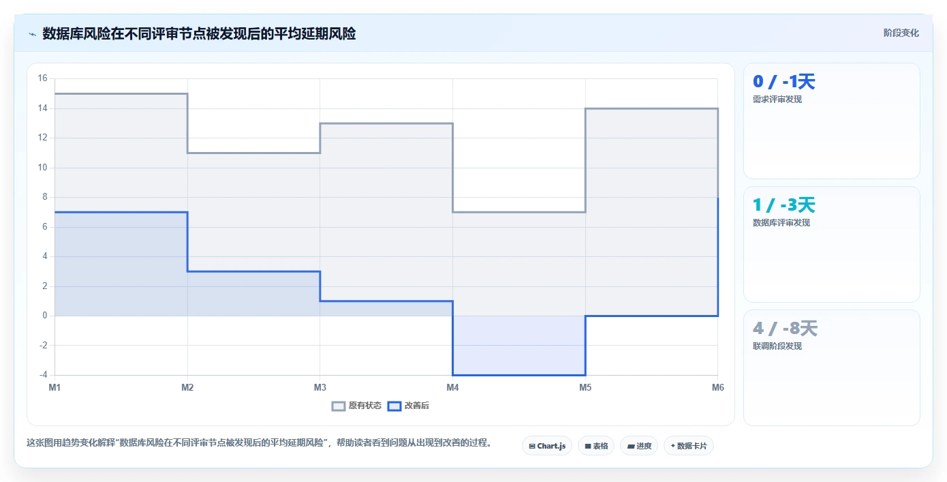Image resolution: width=947 pixels, height=482 pixels.
Task: Click the 16 y-axis label
Action: [x=42, y=78]
